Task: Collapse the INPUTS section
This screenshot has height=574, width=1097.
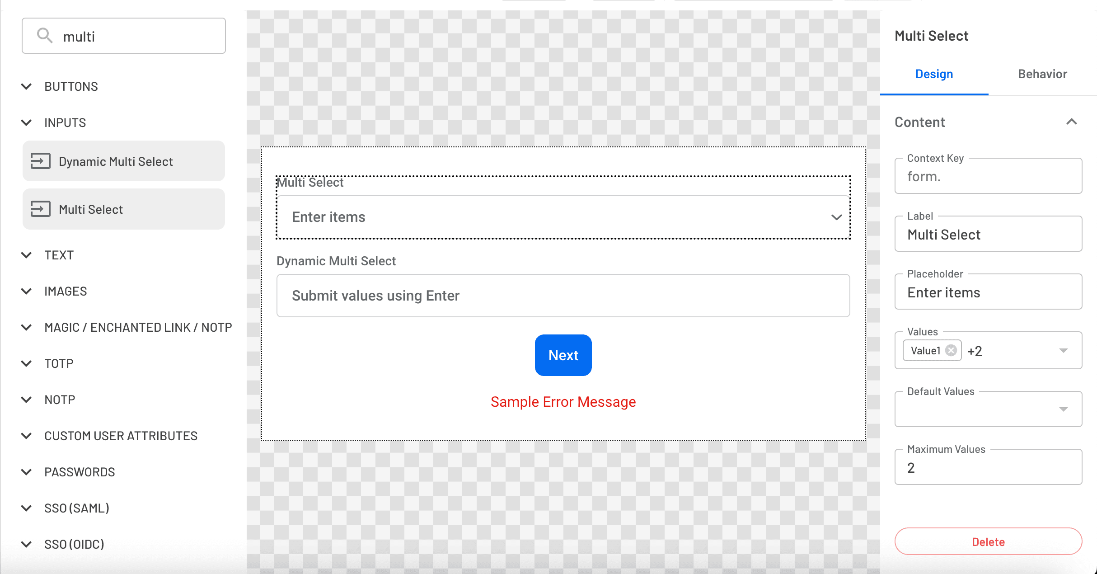Action: pos(26,122)
